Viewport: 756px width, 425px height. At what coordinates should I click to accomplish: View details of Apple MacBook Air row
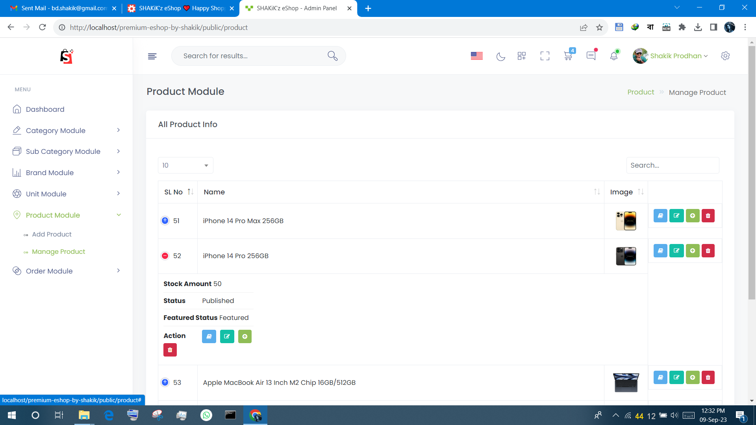(660, 377)
